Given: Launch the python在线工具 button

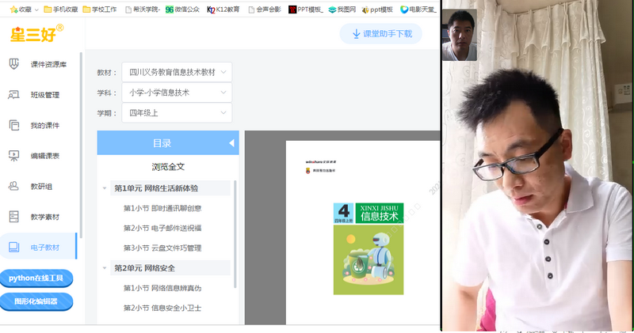Looking at the screenshot, I should pyautogui.click(x=36, y=278).
